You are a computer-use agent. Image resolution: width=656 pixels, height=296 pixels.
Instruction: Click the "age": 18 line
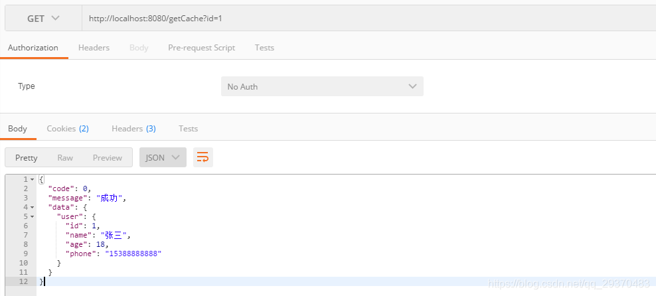pyautogui.click(x=87, y=245)
